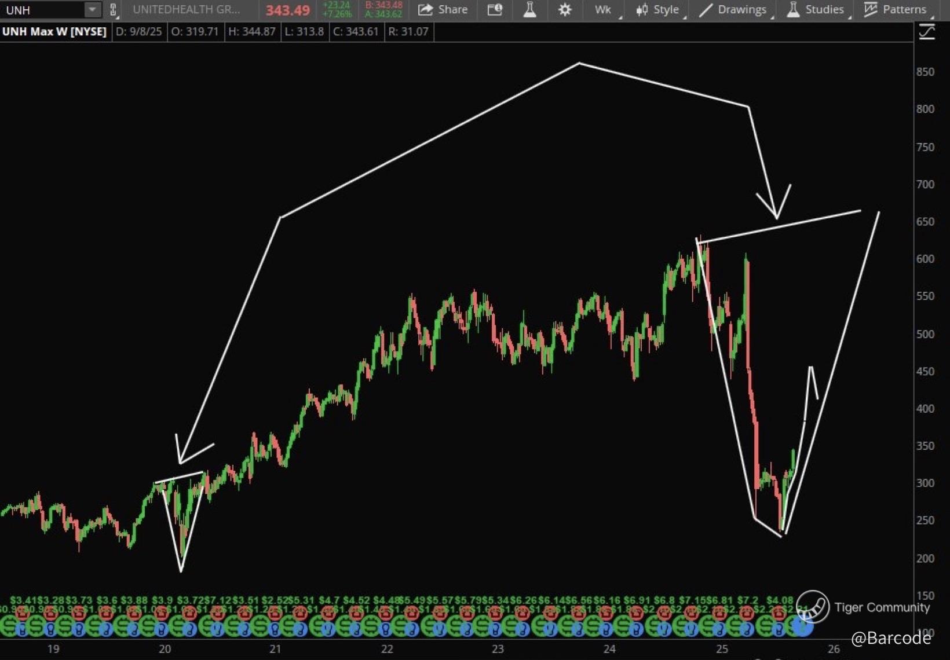
Task: Click the 500 price axis label
Action: [x=925, y=334]
